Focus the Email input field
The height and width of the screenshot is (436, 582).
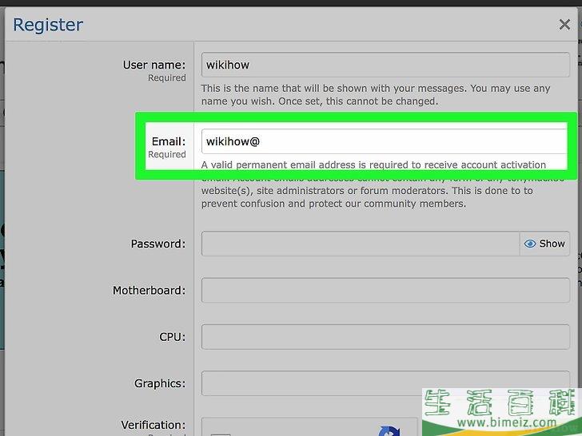[385, 141]
